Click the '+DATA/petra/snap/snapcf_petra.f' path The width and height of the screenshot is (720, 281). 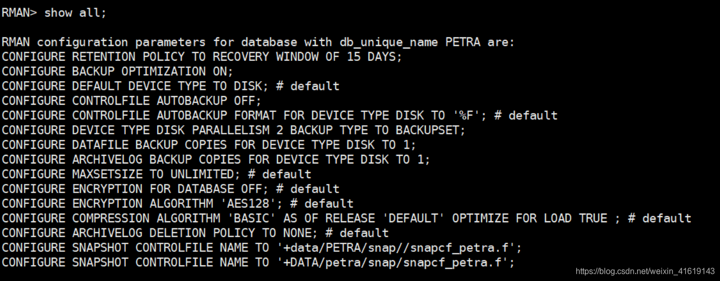click(396, 263)
